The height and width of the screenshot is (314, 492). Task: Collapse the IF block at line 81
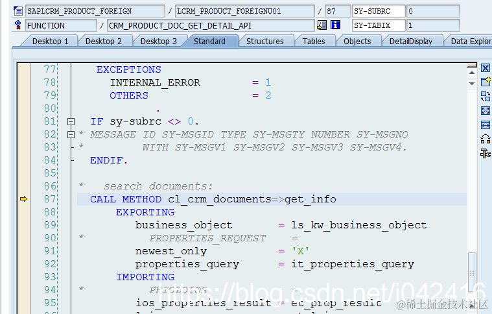[71, 121]
